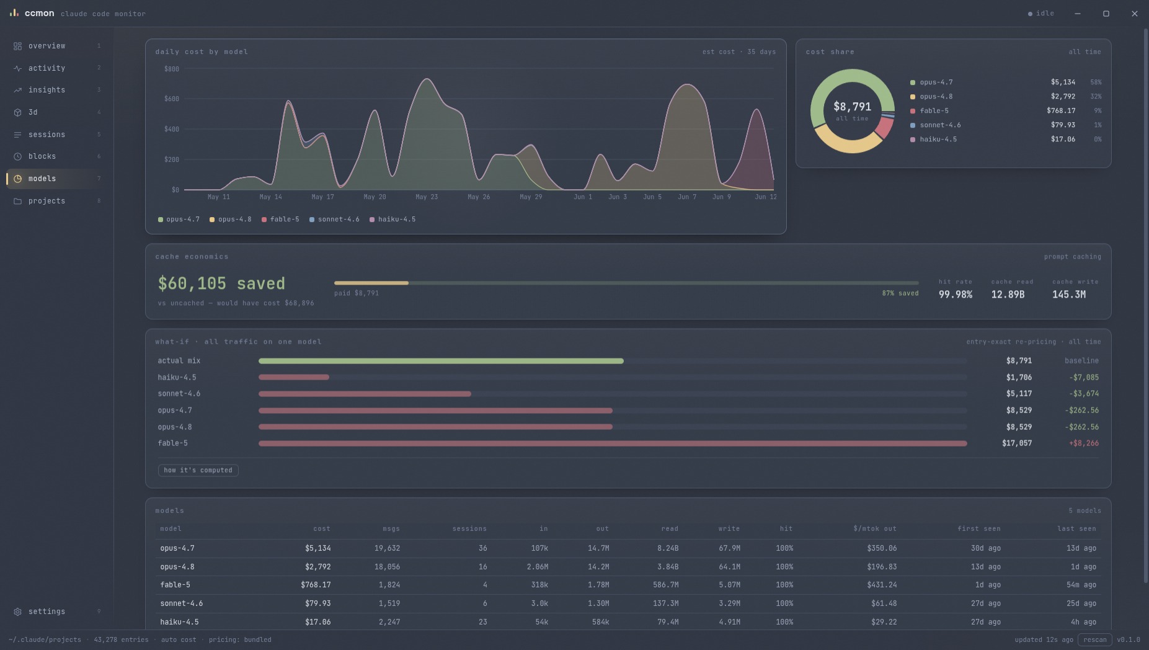The width and height of the screenshot is (1149, 650).
Task: Click the pricing: bundled status text
Action: pyautogui.click(x=240, y=640)
